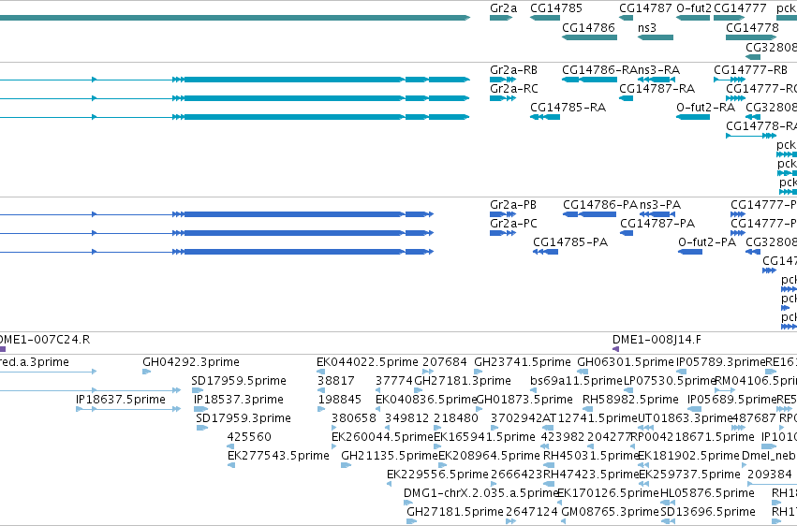The width and height of the screenshot is (797, 526).
Task: Select feature 198845
Action: [x=340, y=400]
